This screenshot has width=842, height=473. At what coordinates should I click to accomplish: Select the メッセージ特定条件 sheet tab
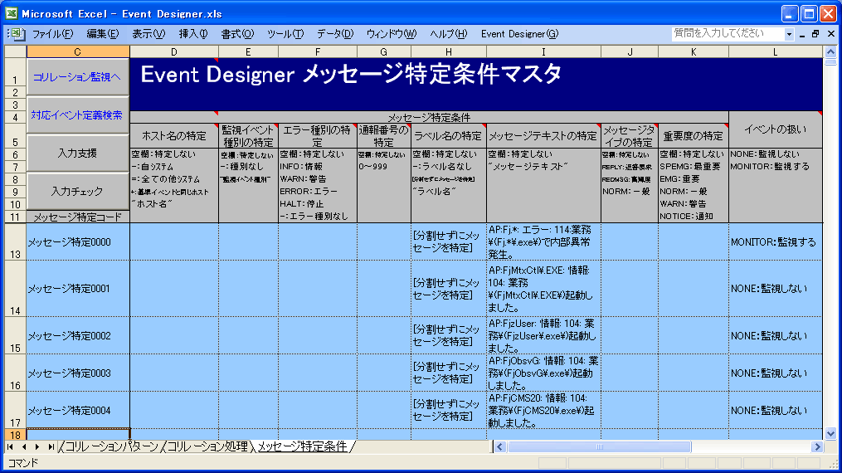pos(302,446)
